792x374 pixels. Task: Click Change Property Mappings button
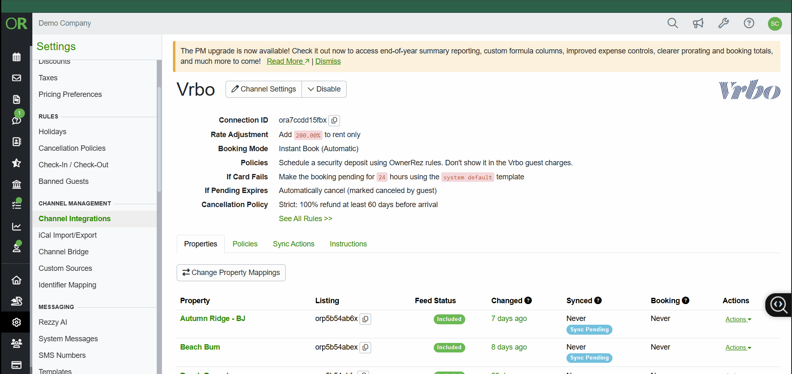pos(231,273)
